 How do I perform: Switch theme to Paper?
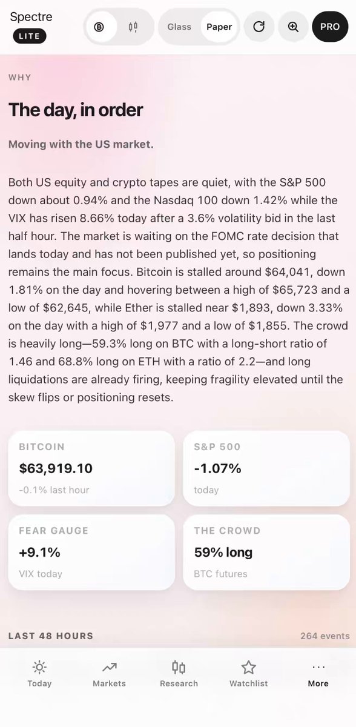pos(219,27)
